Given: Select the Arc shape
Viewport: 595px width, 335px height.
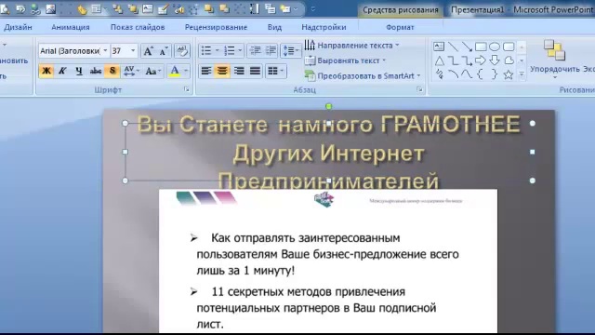Looking at the screenshot, I should pyautogui.click(x=453, y=74).
